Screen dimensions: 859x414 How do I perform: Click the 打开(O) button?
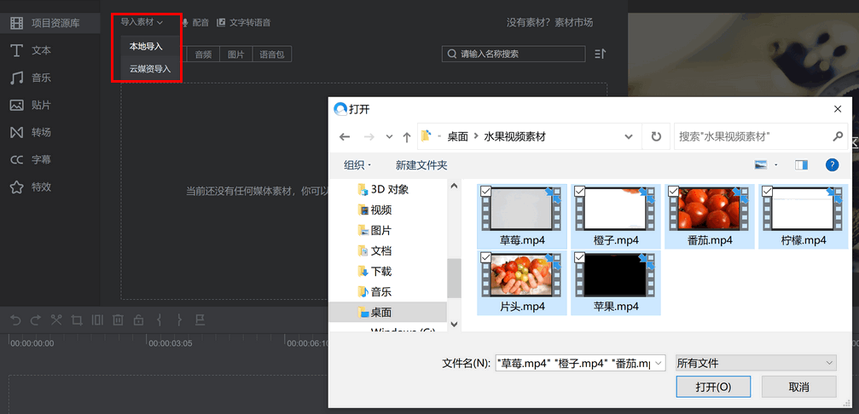tap(713, 387)
